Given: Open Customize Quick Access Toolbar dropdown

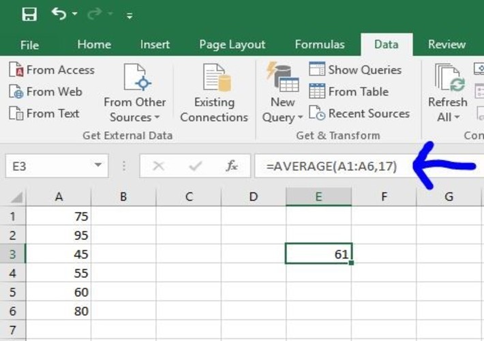Looking at the screenshot, I should click(130, 16).
